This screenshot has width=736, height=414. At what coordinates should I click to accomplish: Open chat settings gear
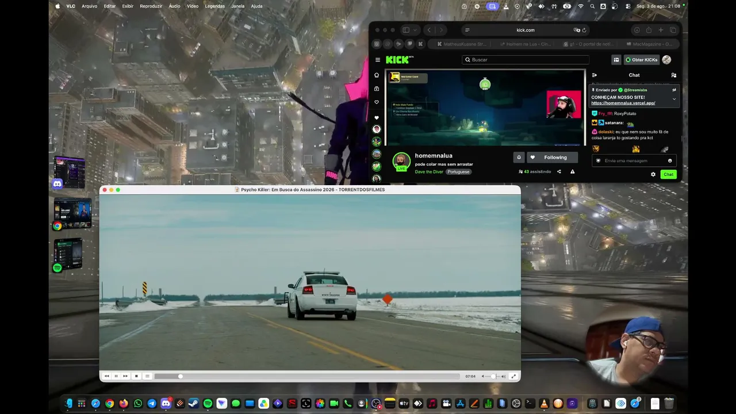[x=653, y=174]
